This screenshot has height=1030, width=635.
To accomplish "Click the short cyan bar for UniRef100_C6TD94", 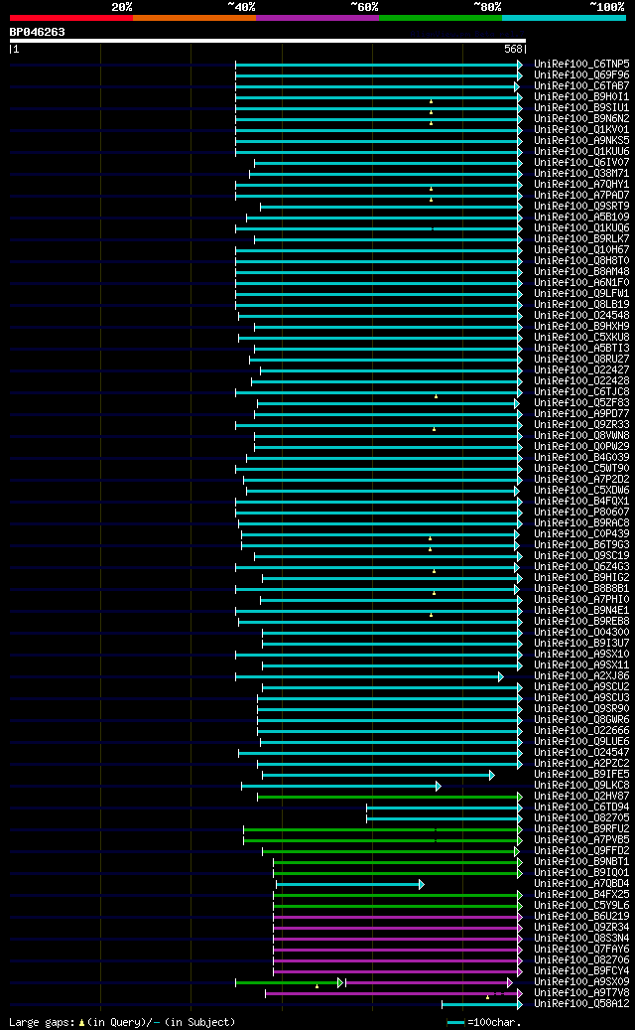I will coord(444,808).
